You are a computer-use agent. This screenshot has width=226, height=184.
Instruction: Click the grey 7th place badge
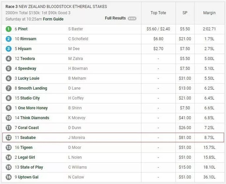pos(9,88)
